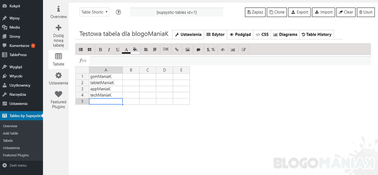
Task: Toggle hidden cell with crossed-eye icon
Action: (223, 49)
